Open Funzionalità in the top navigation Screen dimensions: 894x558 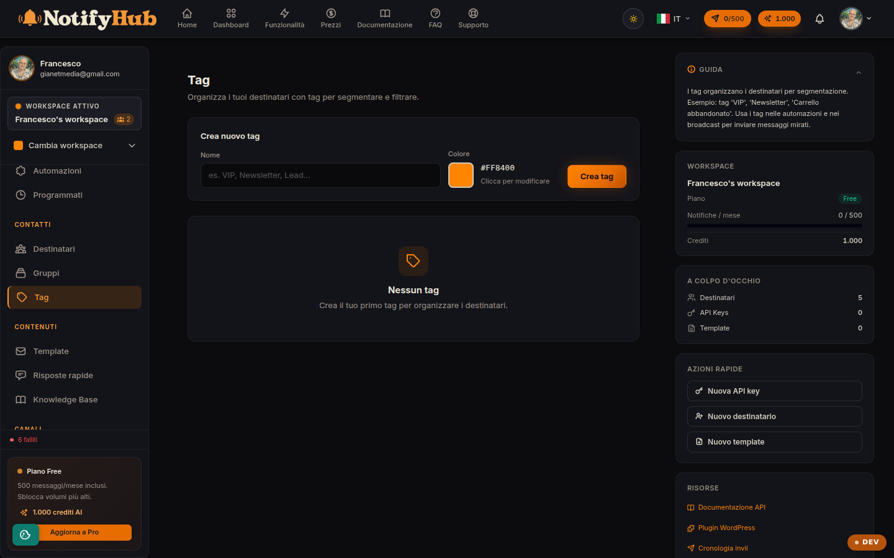tap(284, 19)
